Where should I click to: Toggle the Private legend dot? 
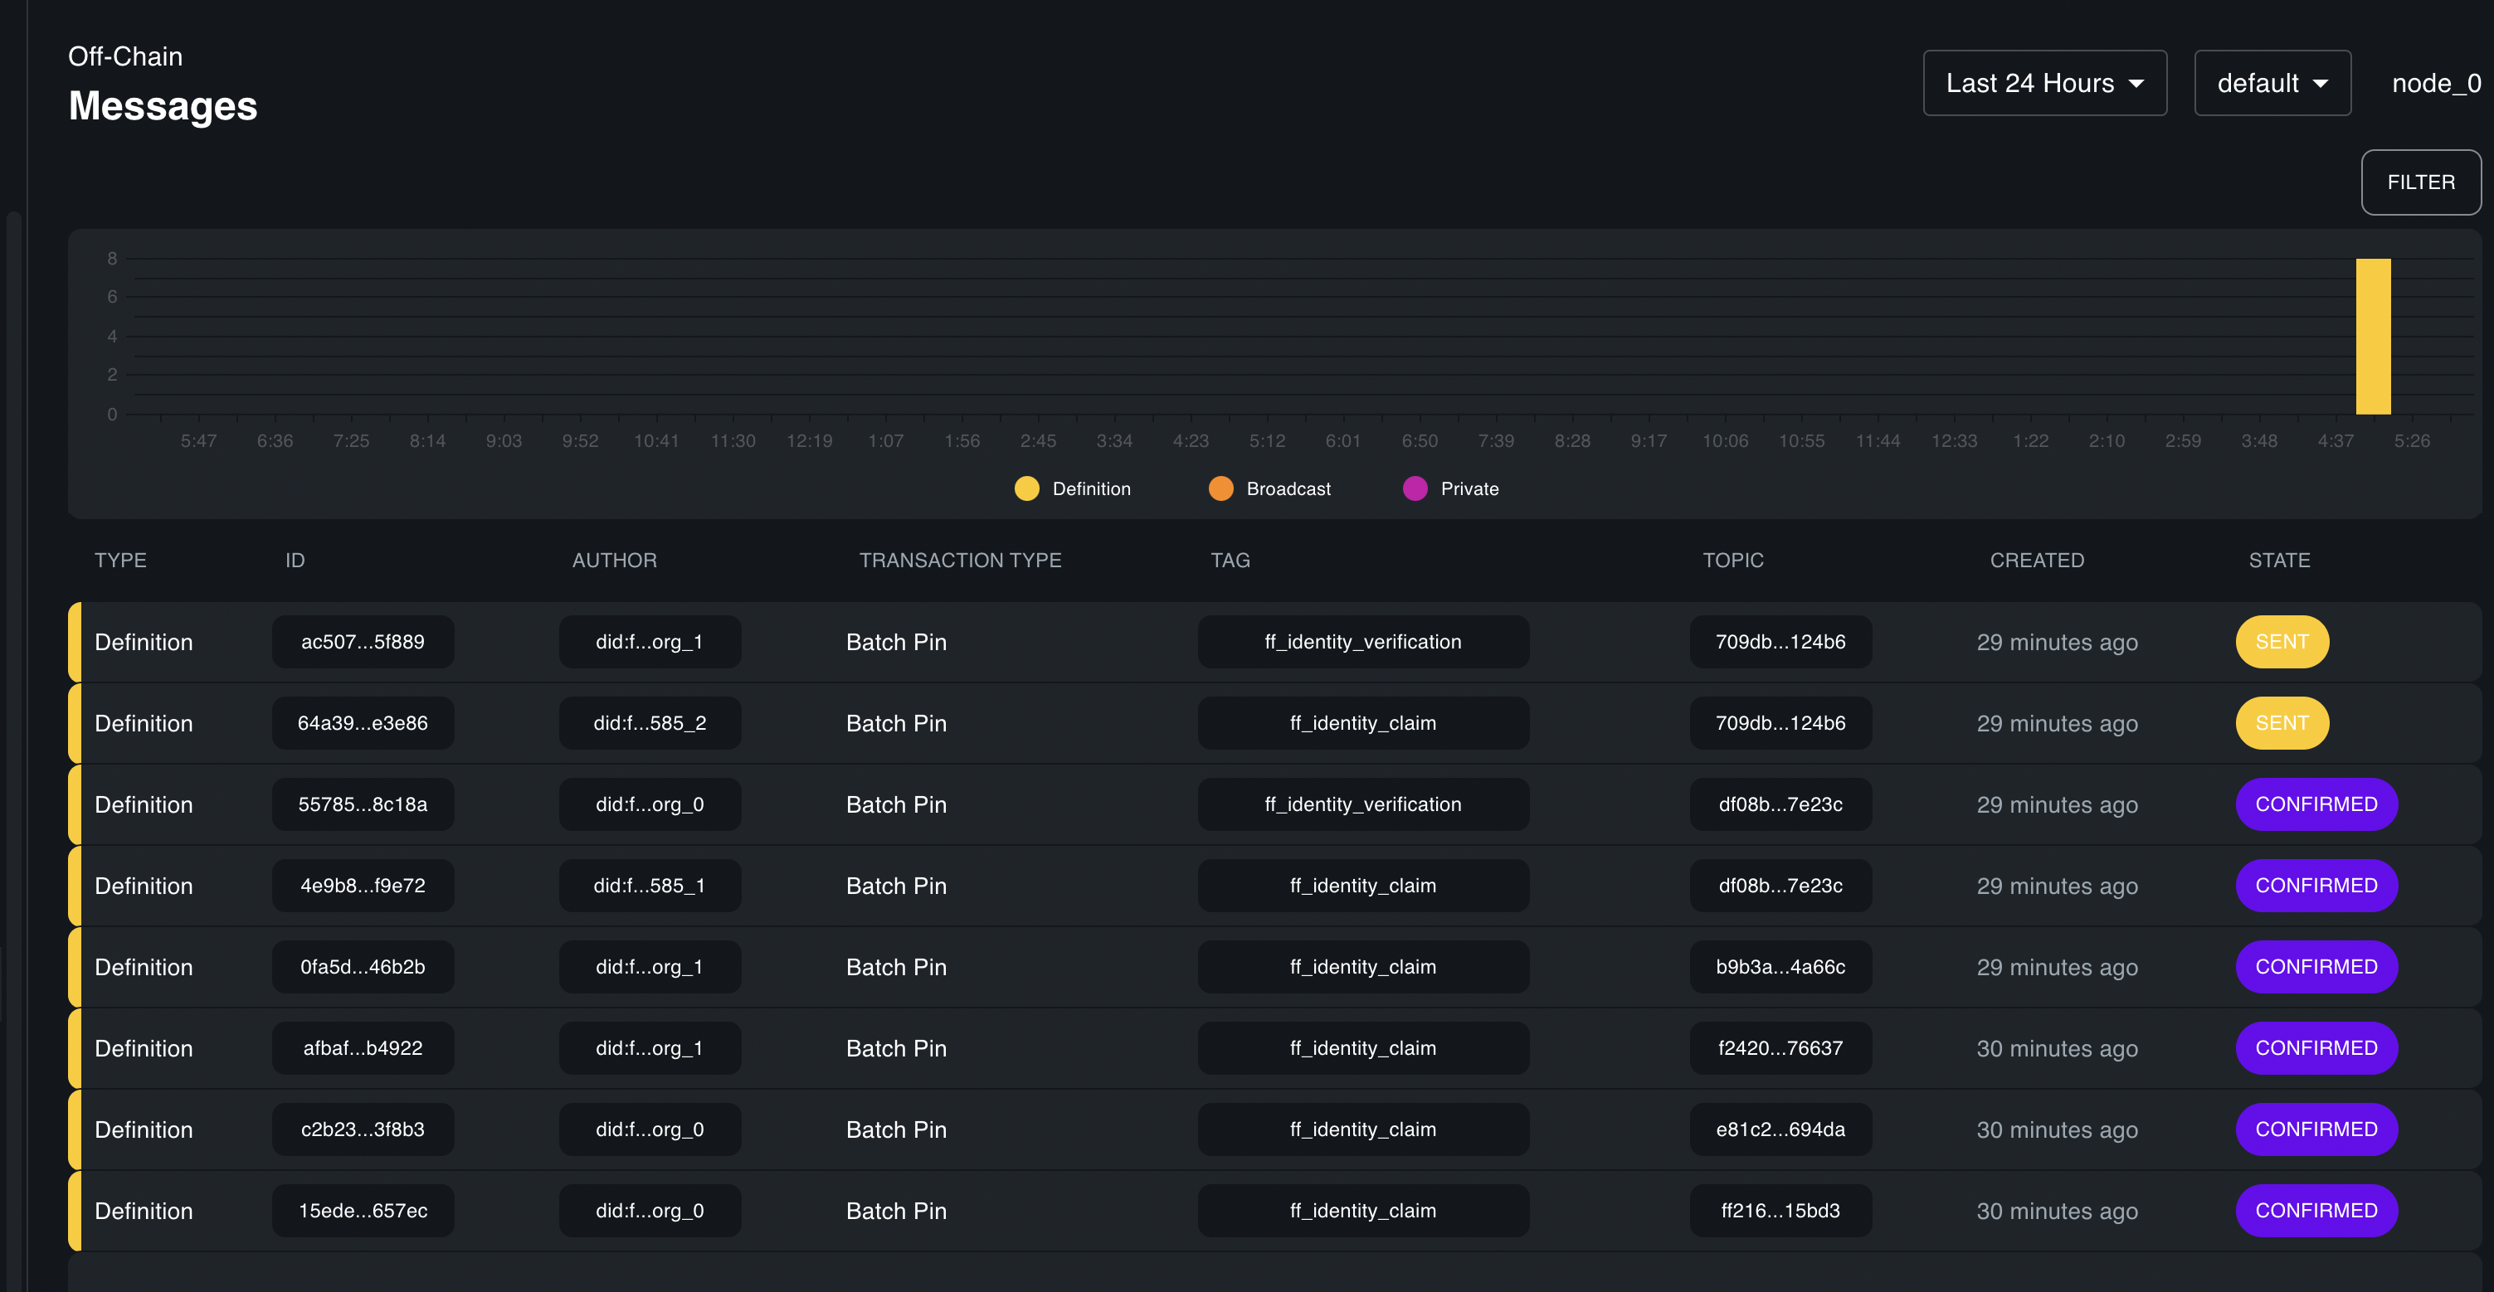pos(1415,488)
